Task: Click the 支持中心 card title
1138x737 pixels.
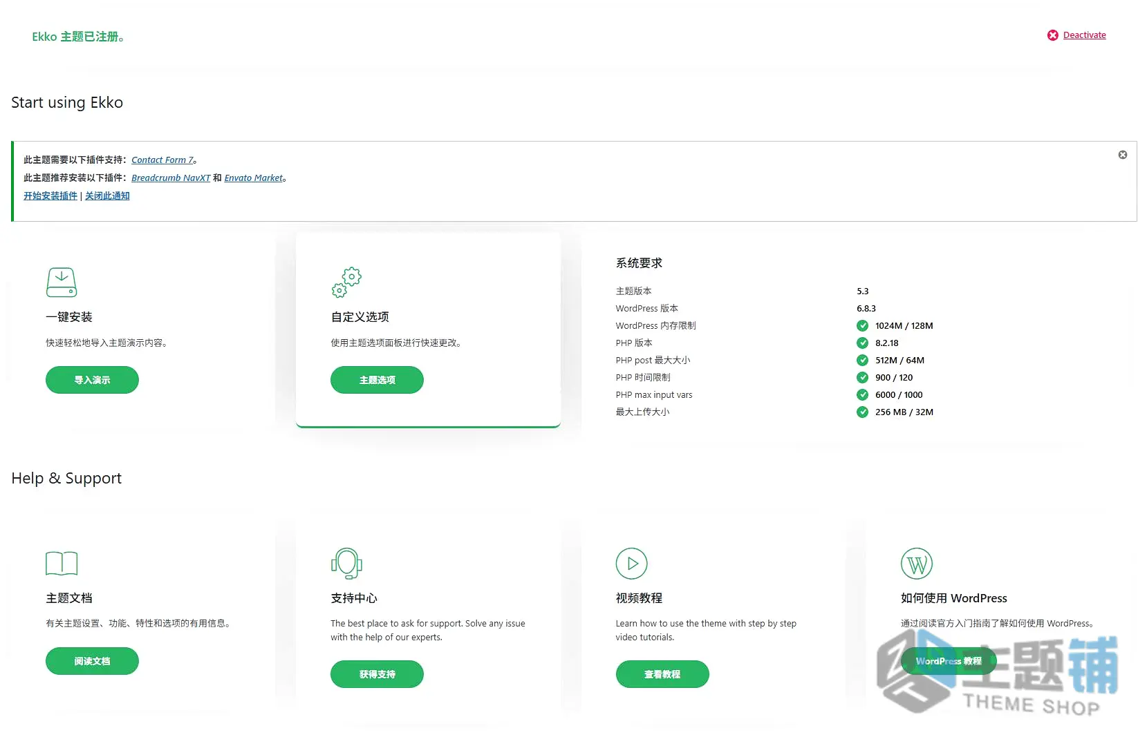Action: click(354, 598)
